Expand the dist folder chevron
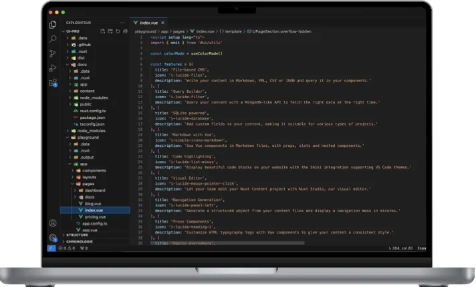The image size is (476, 287). (68, 58)
